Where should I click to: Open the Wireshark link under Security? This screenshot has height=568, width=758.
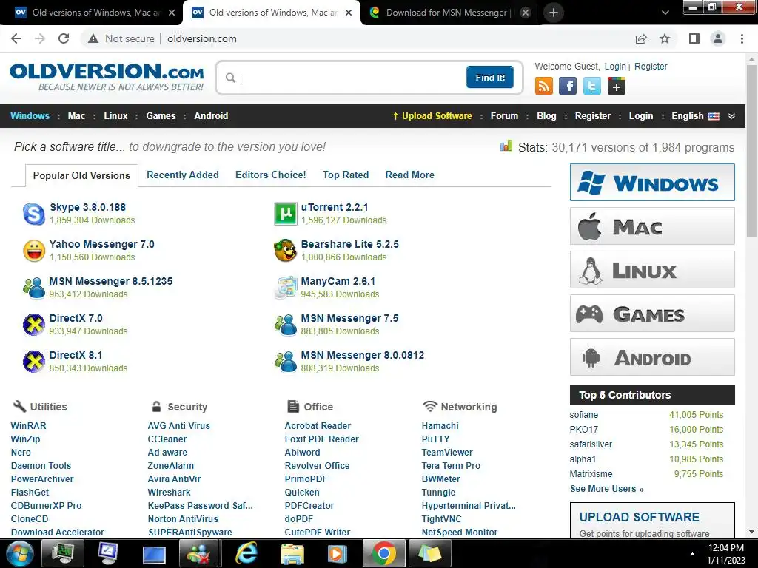click(170, 492)
